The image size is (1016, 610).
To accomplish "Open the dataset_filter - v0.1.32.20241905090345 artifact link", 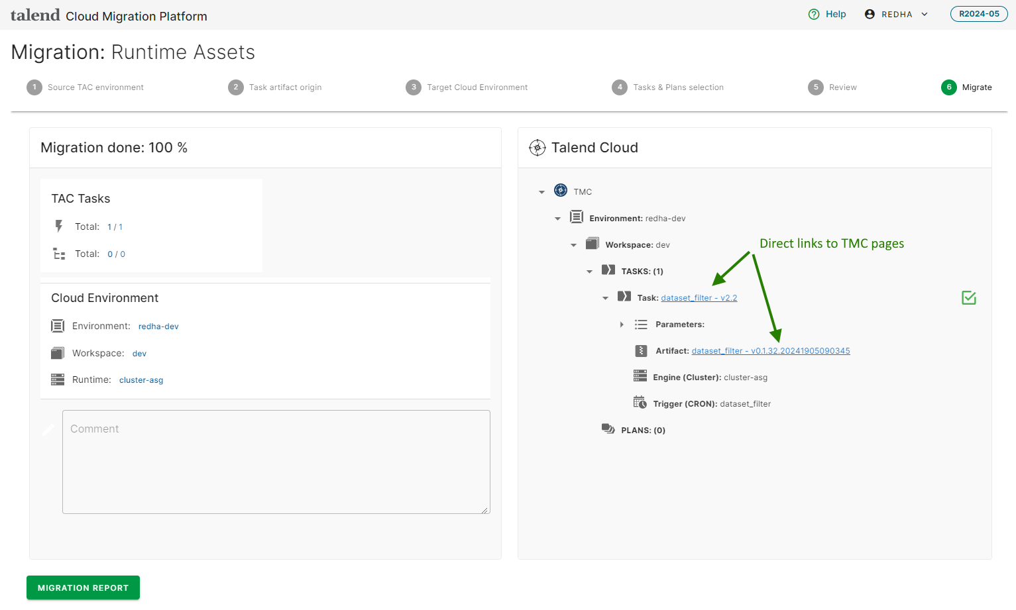I will click(771, 351).
